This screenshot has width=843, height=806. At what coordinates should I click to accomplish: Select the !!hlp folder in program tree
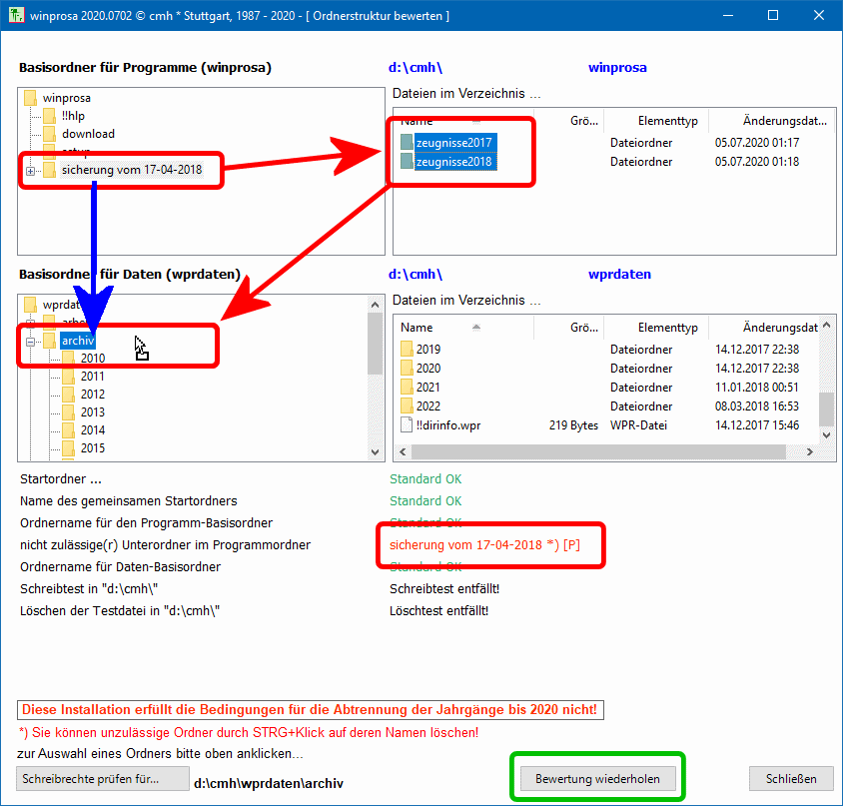(74, 116)
